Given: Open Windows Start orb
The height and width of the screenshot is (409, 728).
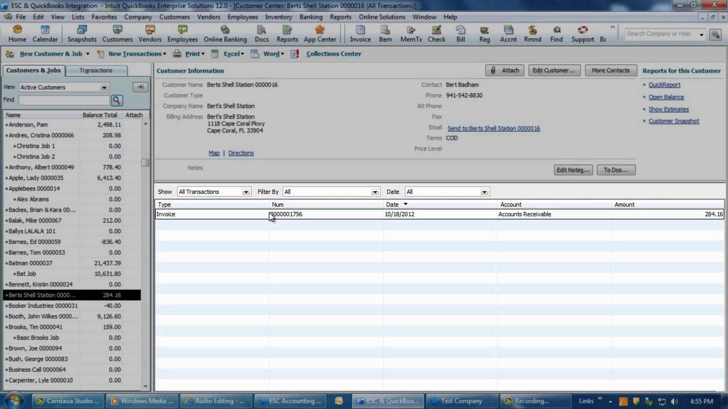Looking at the screenshot, I should 13,400.
